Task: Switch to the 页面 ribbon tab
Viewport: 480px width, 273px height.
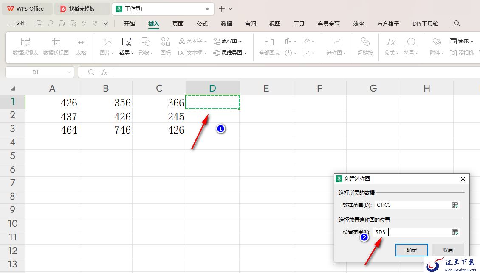Action: click(x=178, y=24)
